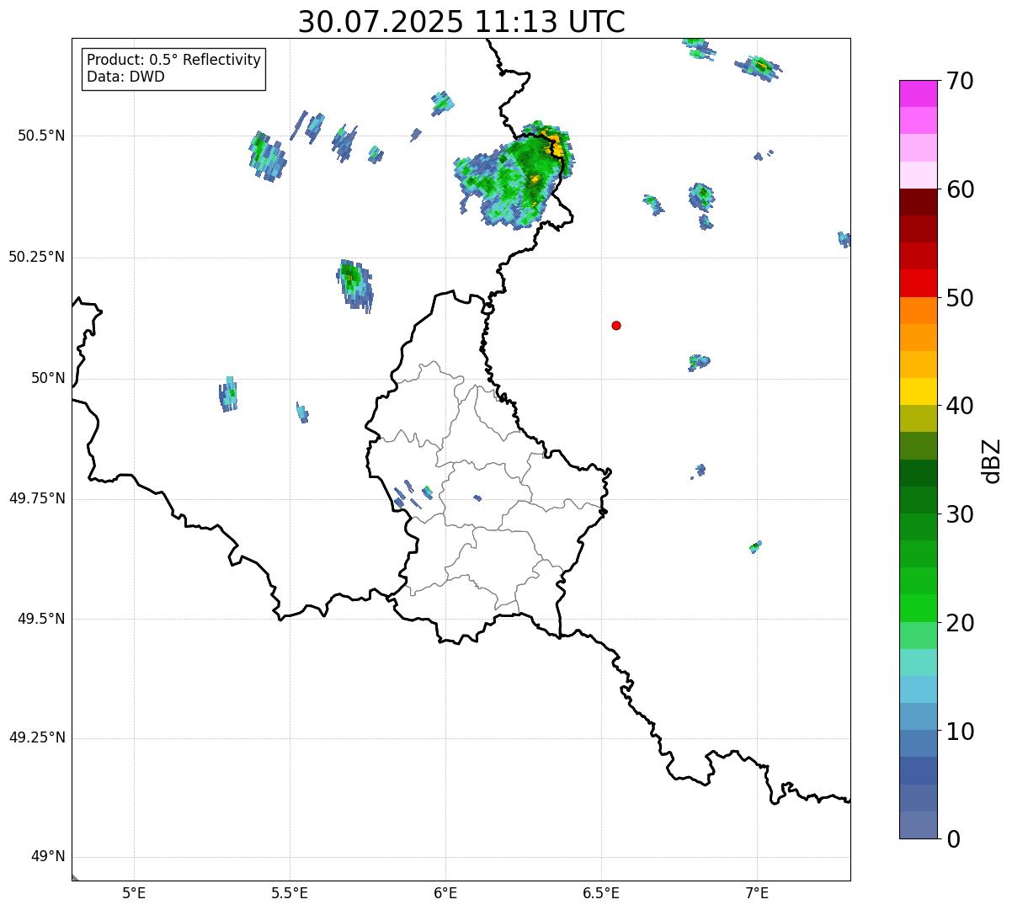1012x910 pixels.
Task: Click the magenta band at colorbar top
Action: pos(918,93)
